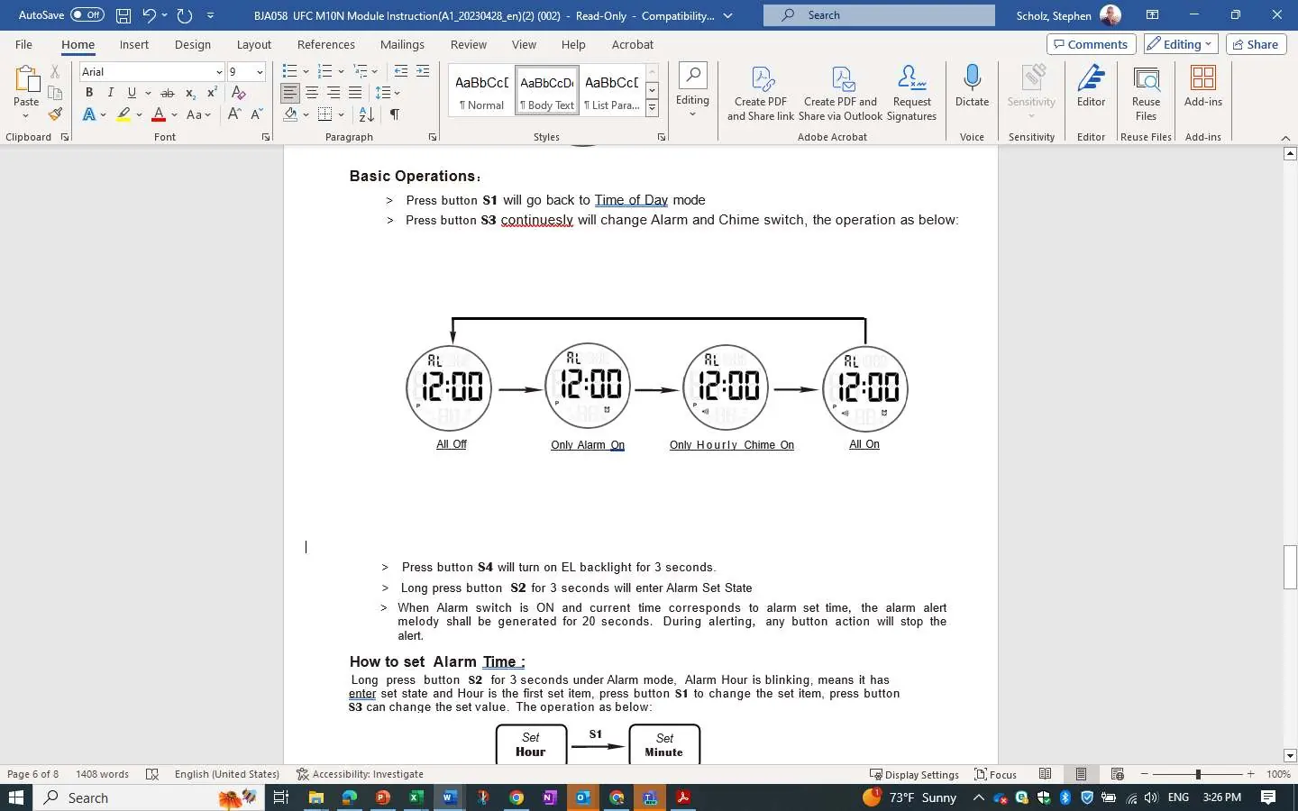Center align the paragraph
Screen dimensions: 1298x811
click(312, 93)
